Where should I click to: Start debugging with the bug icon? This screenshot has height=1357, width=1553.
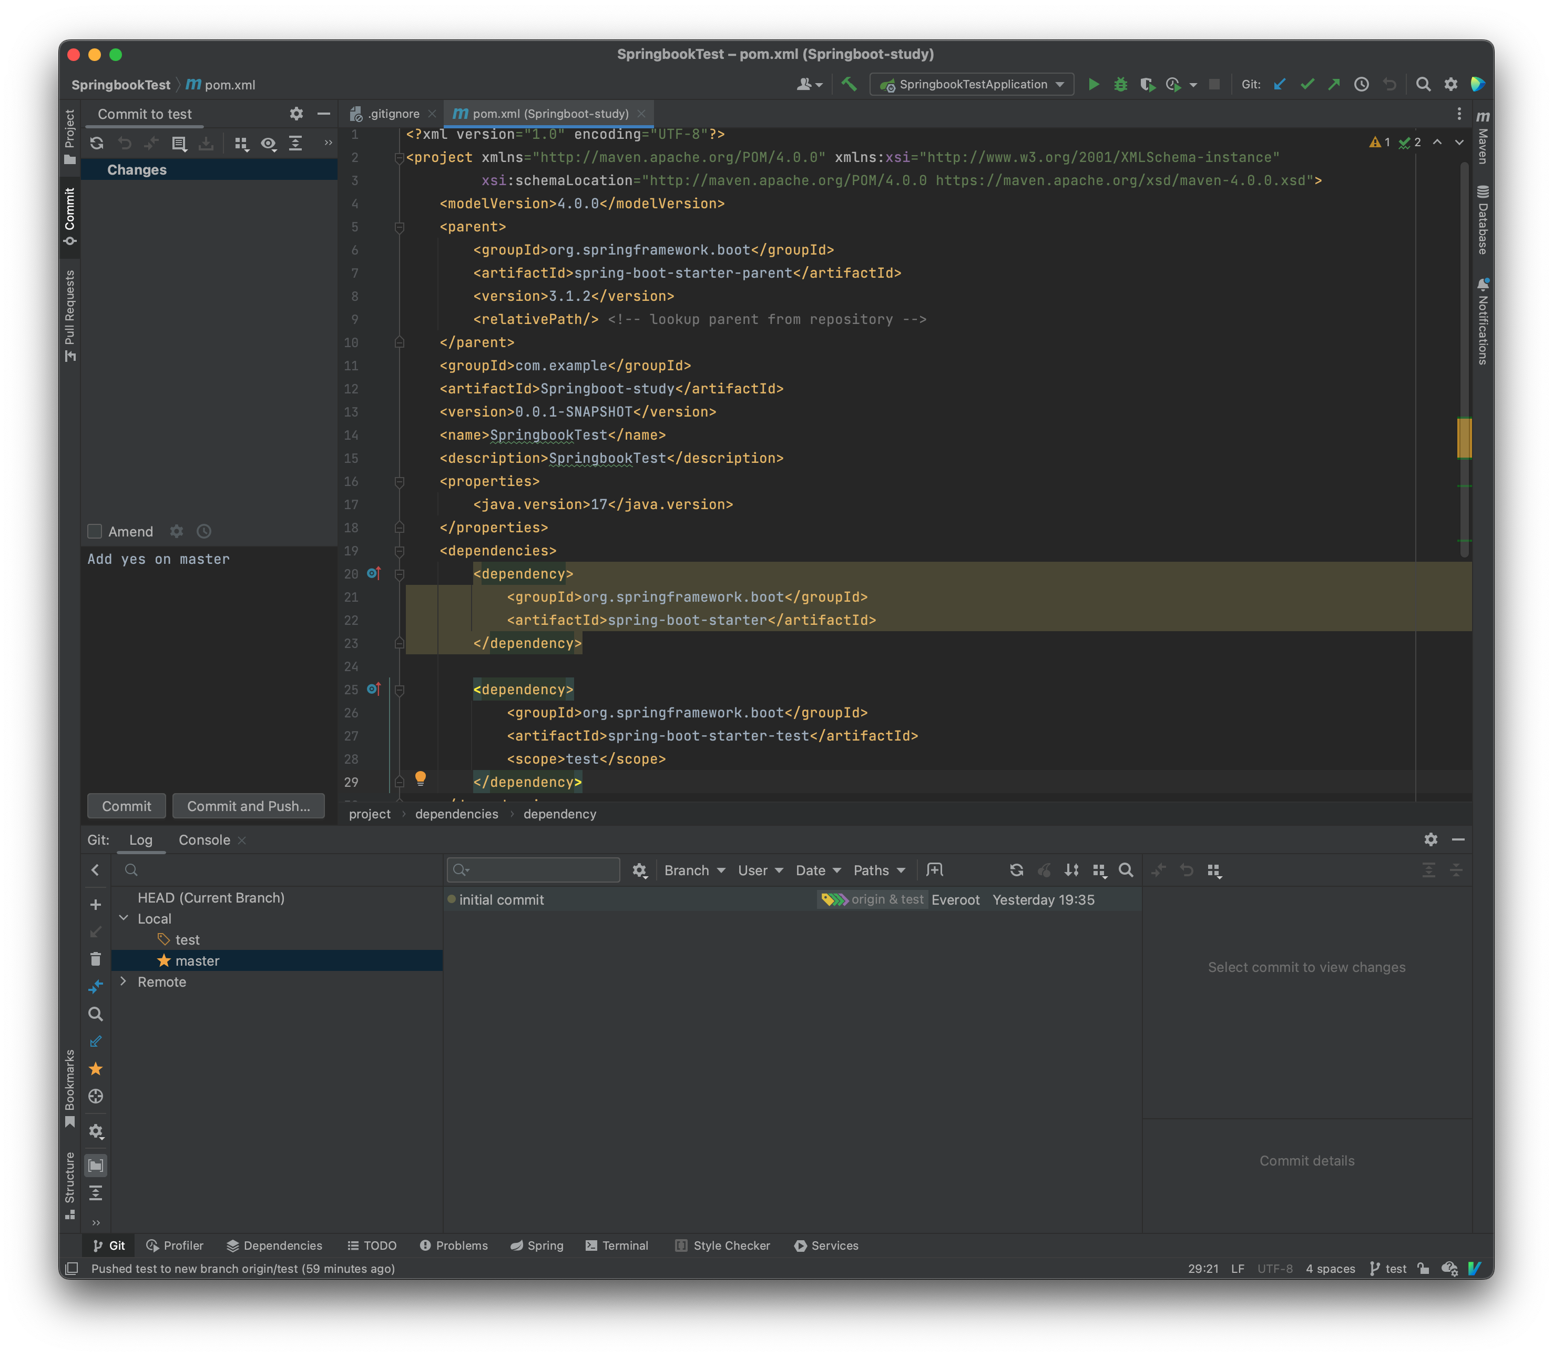click(x=1120, y=84)
